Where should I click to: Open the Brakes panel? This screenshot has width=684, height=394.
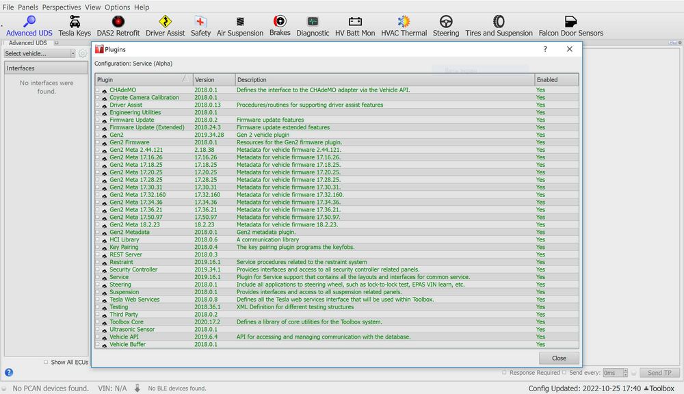pos(280,26)
